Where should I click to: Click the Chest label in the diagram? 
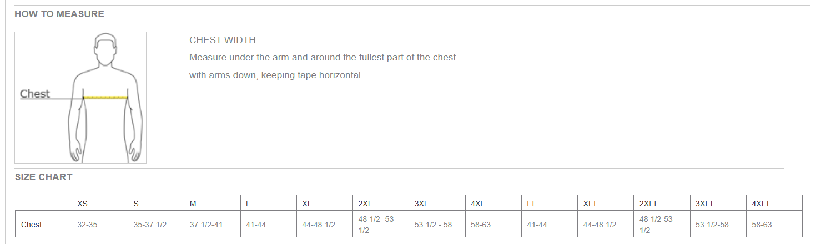pos(35,94)
